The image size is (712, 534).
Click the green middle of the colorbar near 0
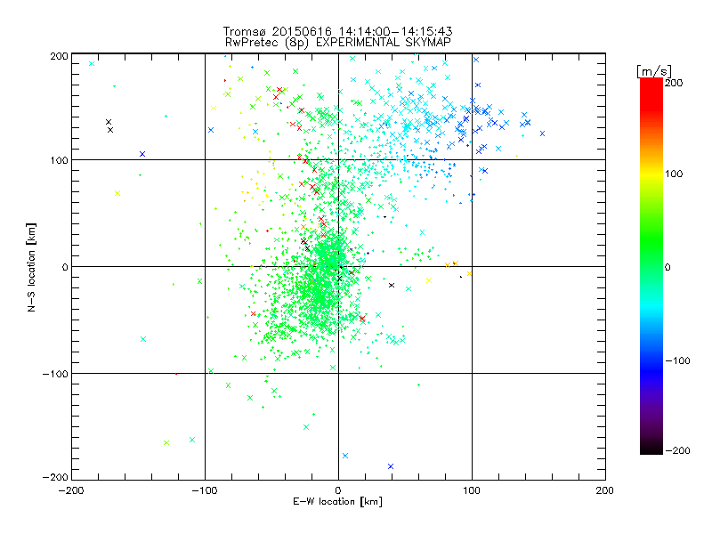[651, 266]
